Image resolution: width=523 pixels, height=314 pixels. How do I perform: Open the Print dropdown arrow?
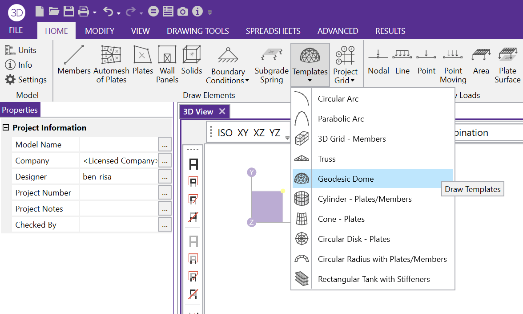click(95, 12)
